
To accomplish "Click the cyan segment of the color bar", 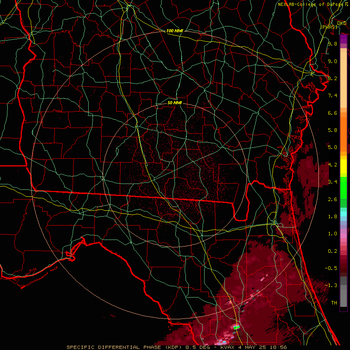I will (343, 213).
